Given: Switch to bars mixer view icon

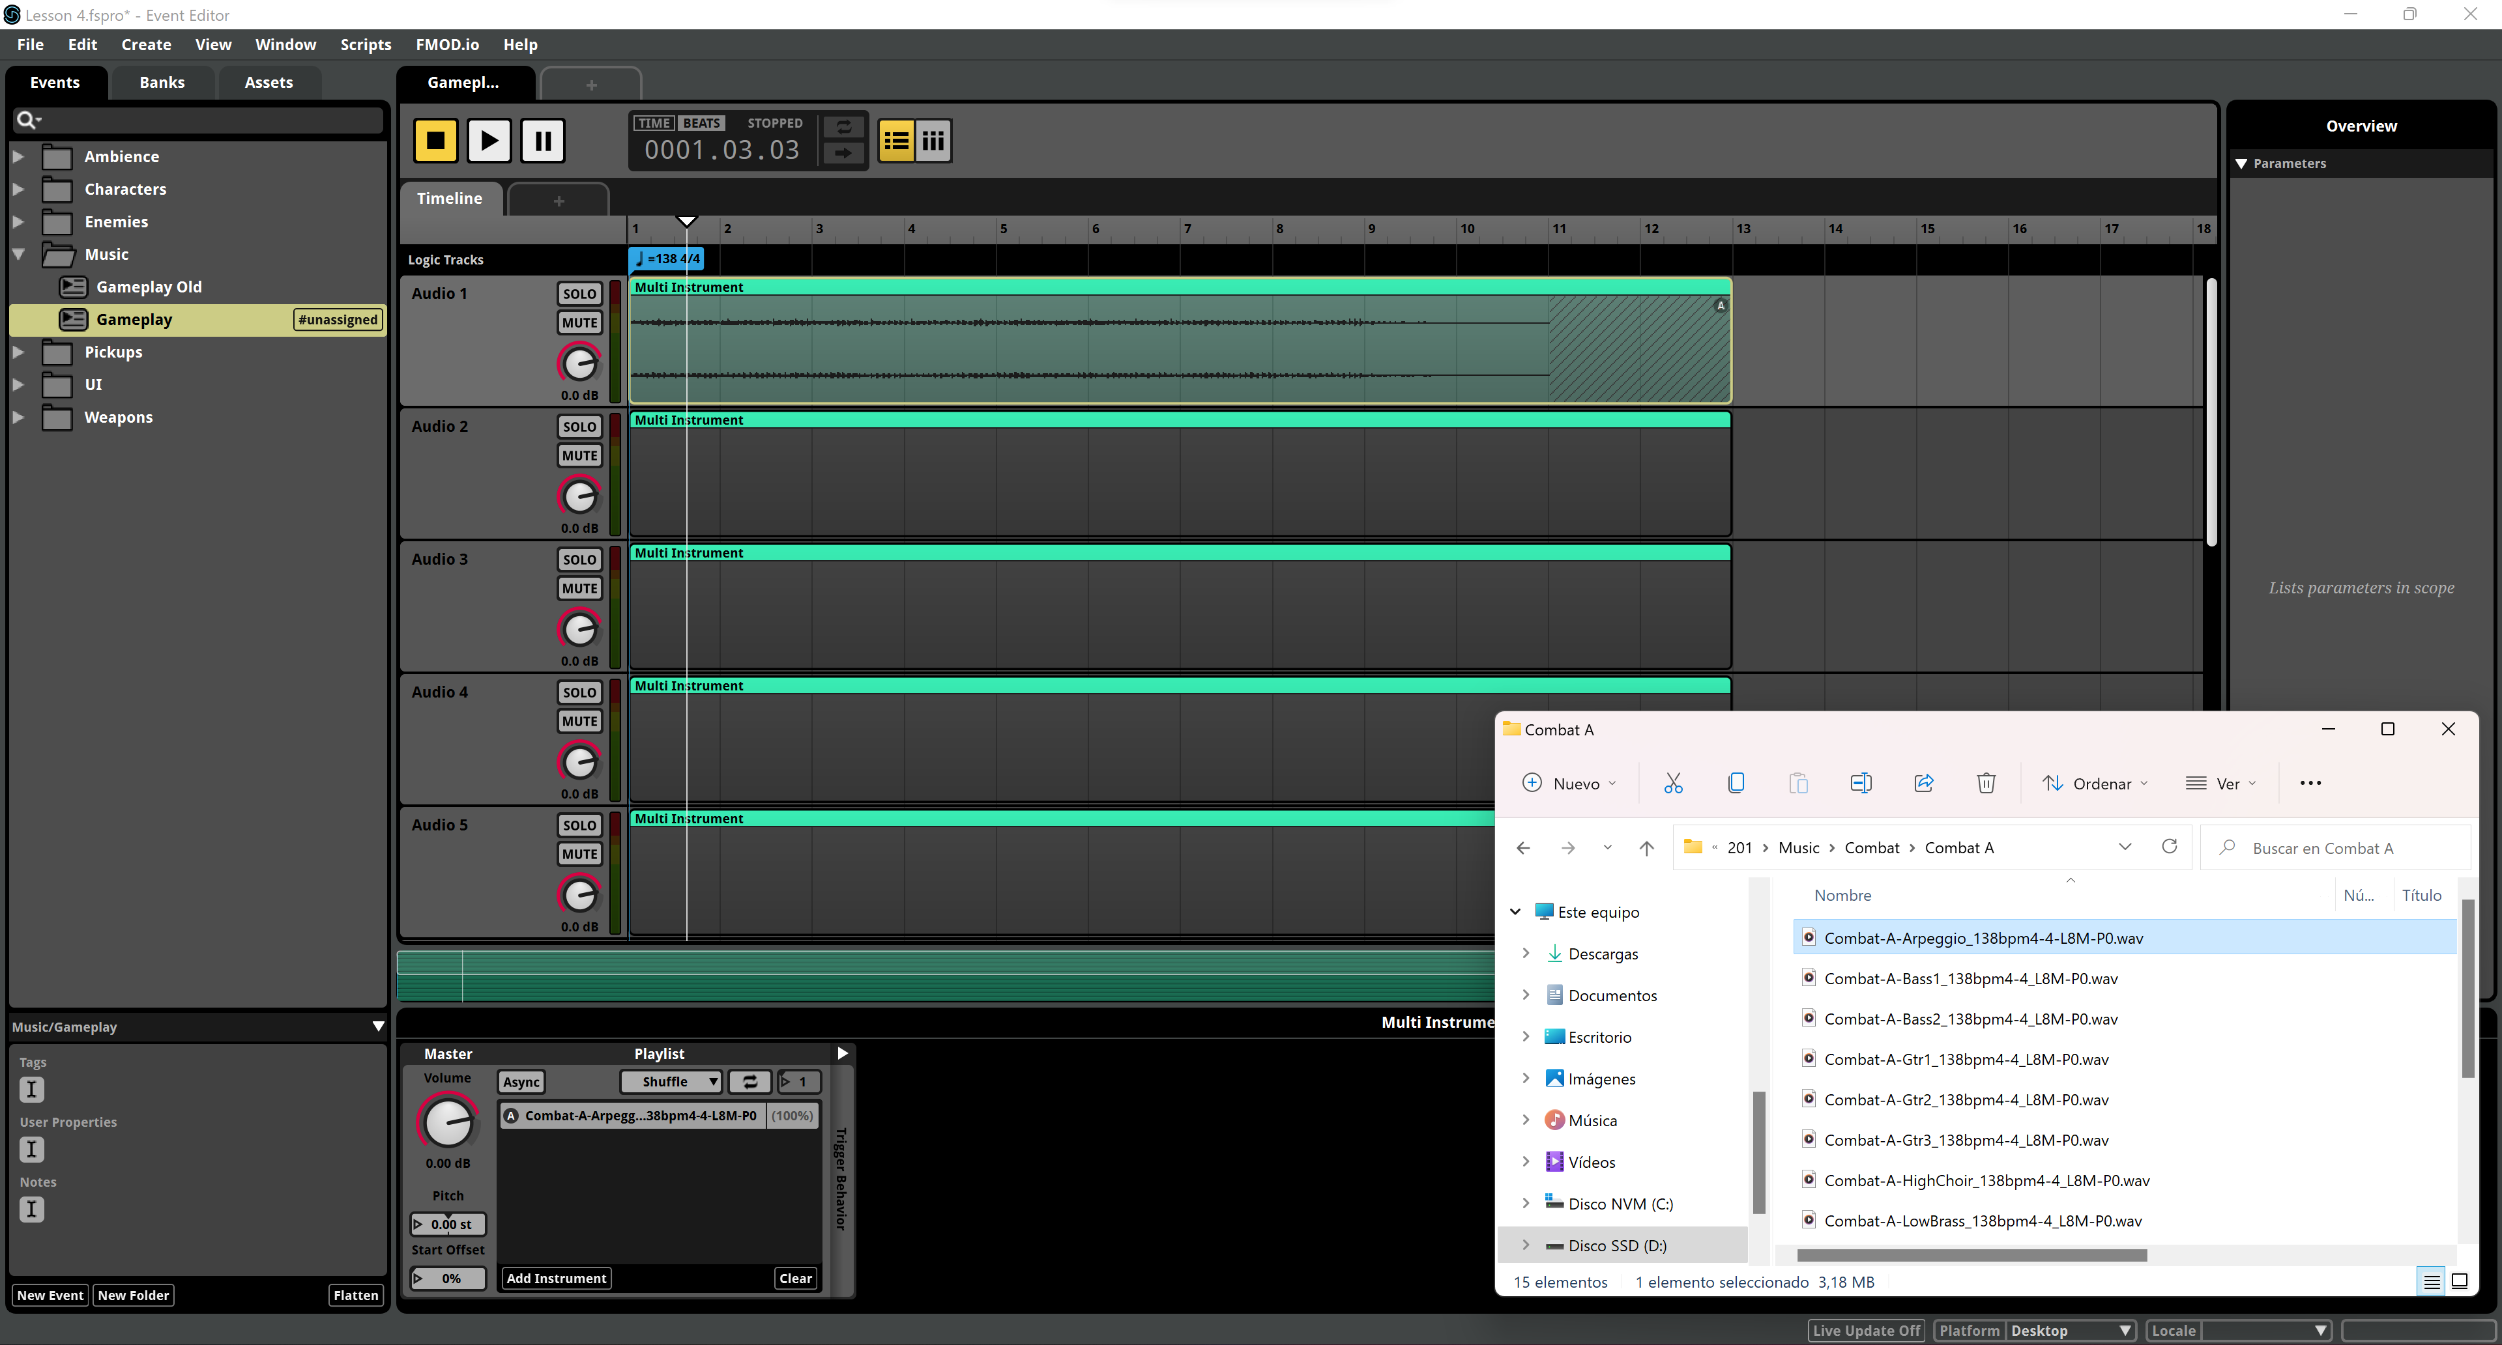Looking at the screenshot, I should point(933,141).
